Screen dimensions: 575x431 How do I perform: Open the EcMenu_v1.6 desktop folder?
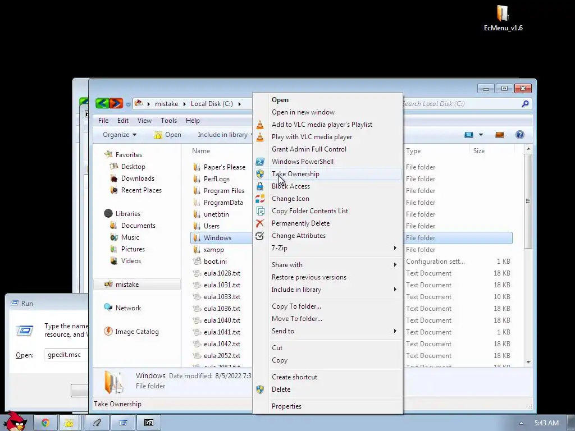coord(503,18)
